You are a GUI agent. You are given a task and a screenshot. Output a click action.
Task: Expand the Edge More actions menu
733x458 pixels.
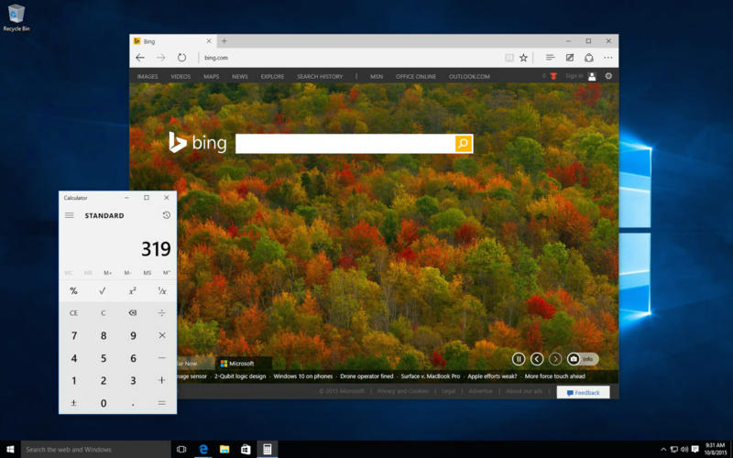click(x=607, y=57)
